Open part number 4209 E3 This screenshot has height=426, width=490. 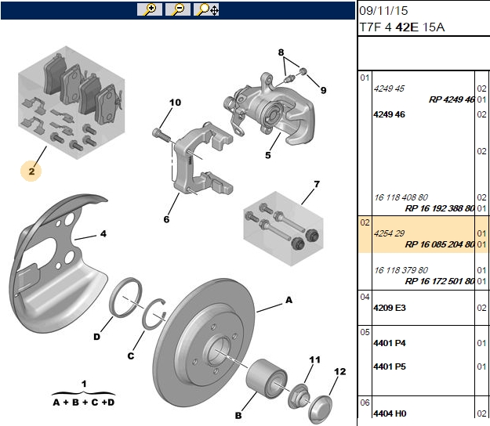pyautogui.click(x=390, y=308)
